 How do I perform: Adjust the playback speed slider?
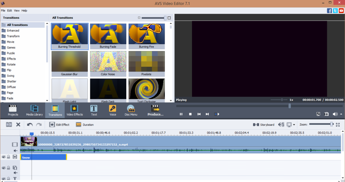[279, 100]
